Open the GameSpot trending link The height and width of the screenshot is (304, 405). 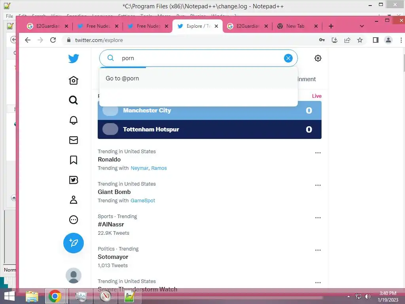point(143,201)
